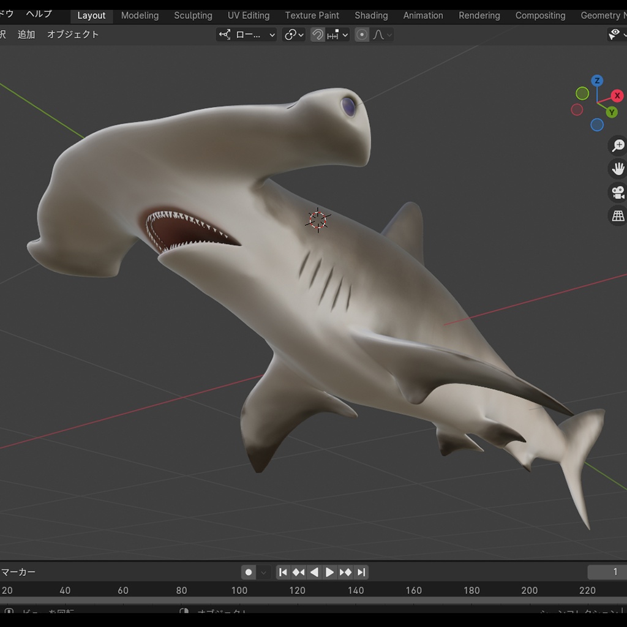The width and height of the screenshot is (627, 627).
Task: Enable auto keying with the record button
Action: point(249,572)
